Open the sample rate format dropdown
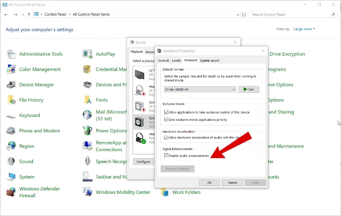 [x=200, y=89]
